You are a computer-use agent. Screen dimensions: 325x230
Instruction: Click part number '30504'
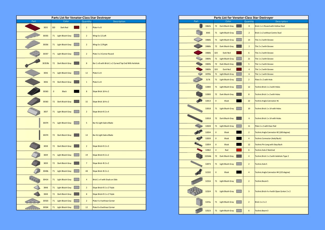click(x=45, y=207)
